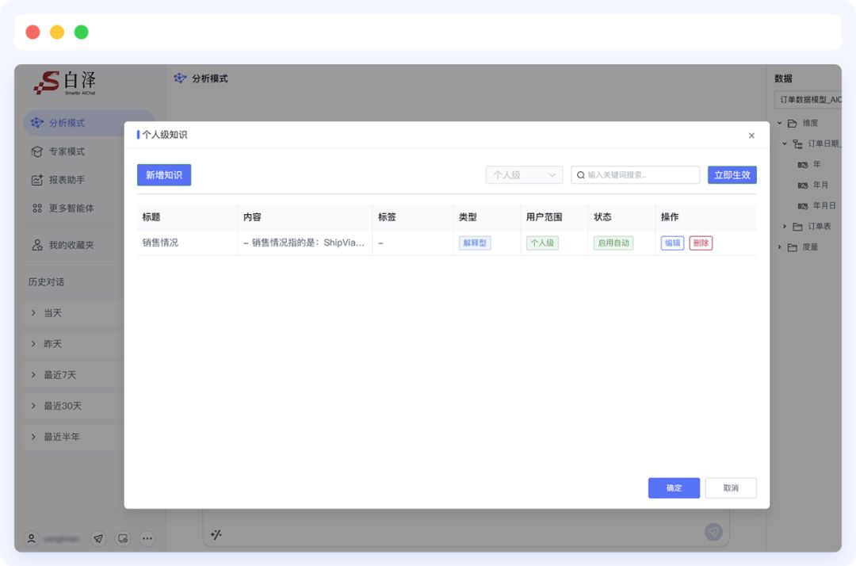Screen dimensions: 856x566
Task: Expand the 当天 history group
Action: pos(74,313)
